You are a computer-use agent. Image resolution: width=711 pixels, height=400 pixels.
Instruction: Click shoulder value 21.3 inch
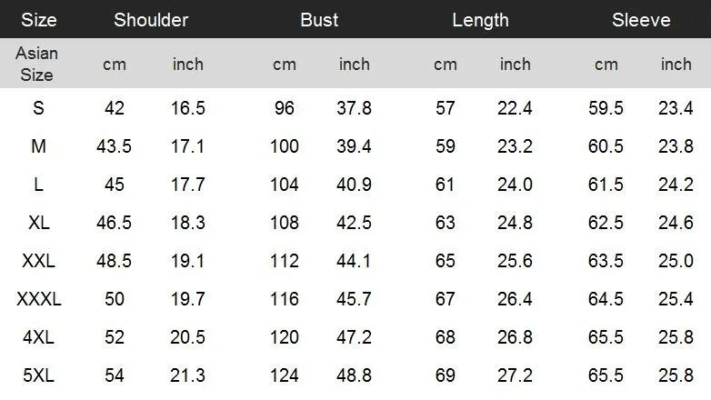pos(188,375)
